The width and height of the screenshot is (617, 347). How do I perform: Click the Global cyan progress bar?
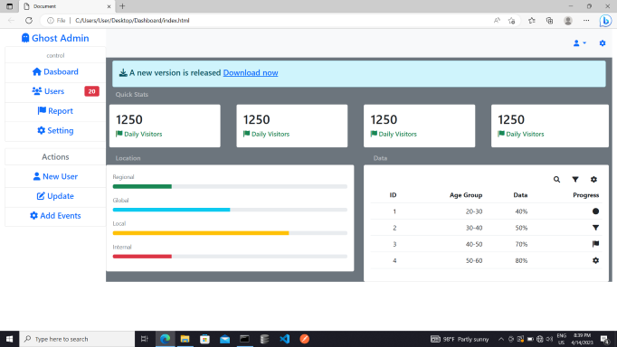[x=171, y=210]
